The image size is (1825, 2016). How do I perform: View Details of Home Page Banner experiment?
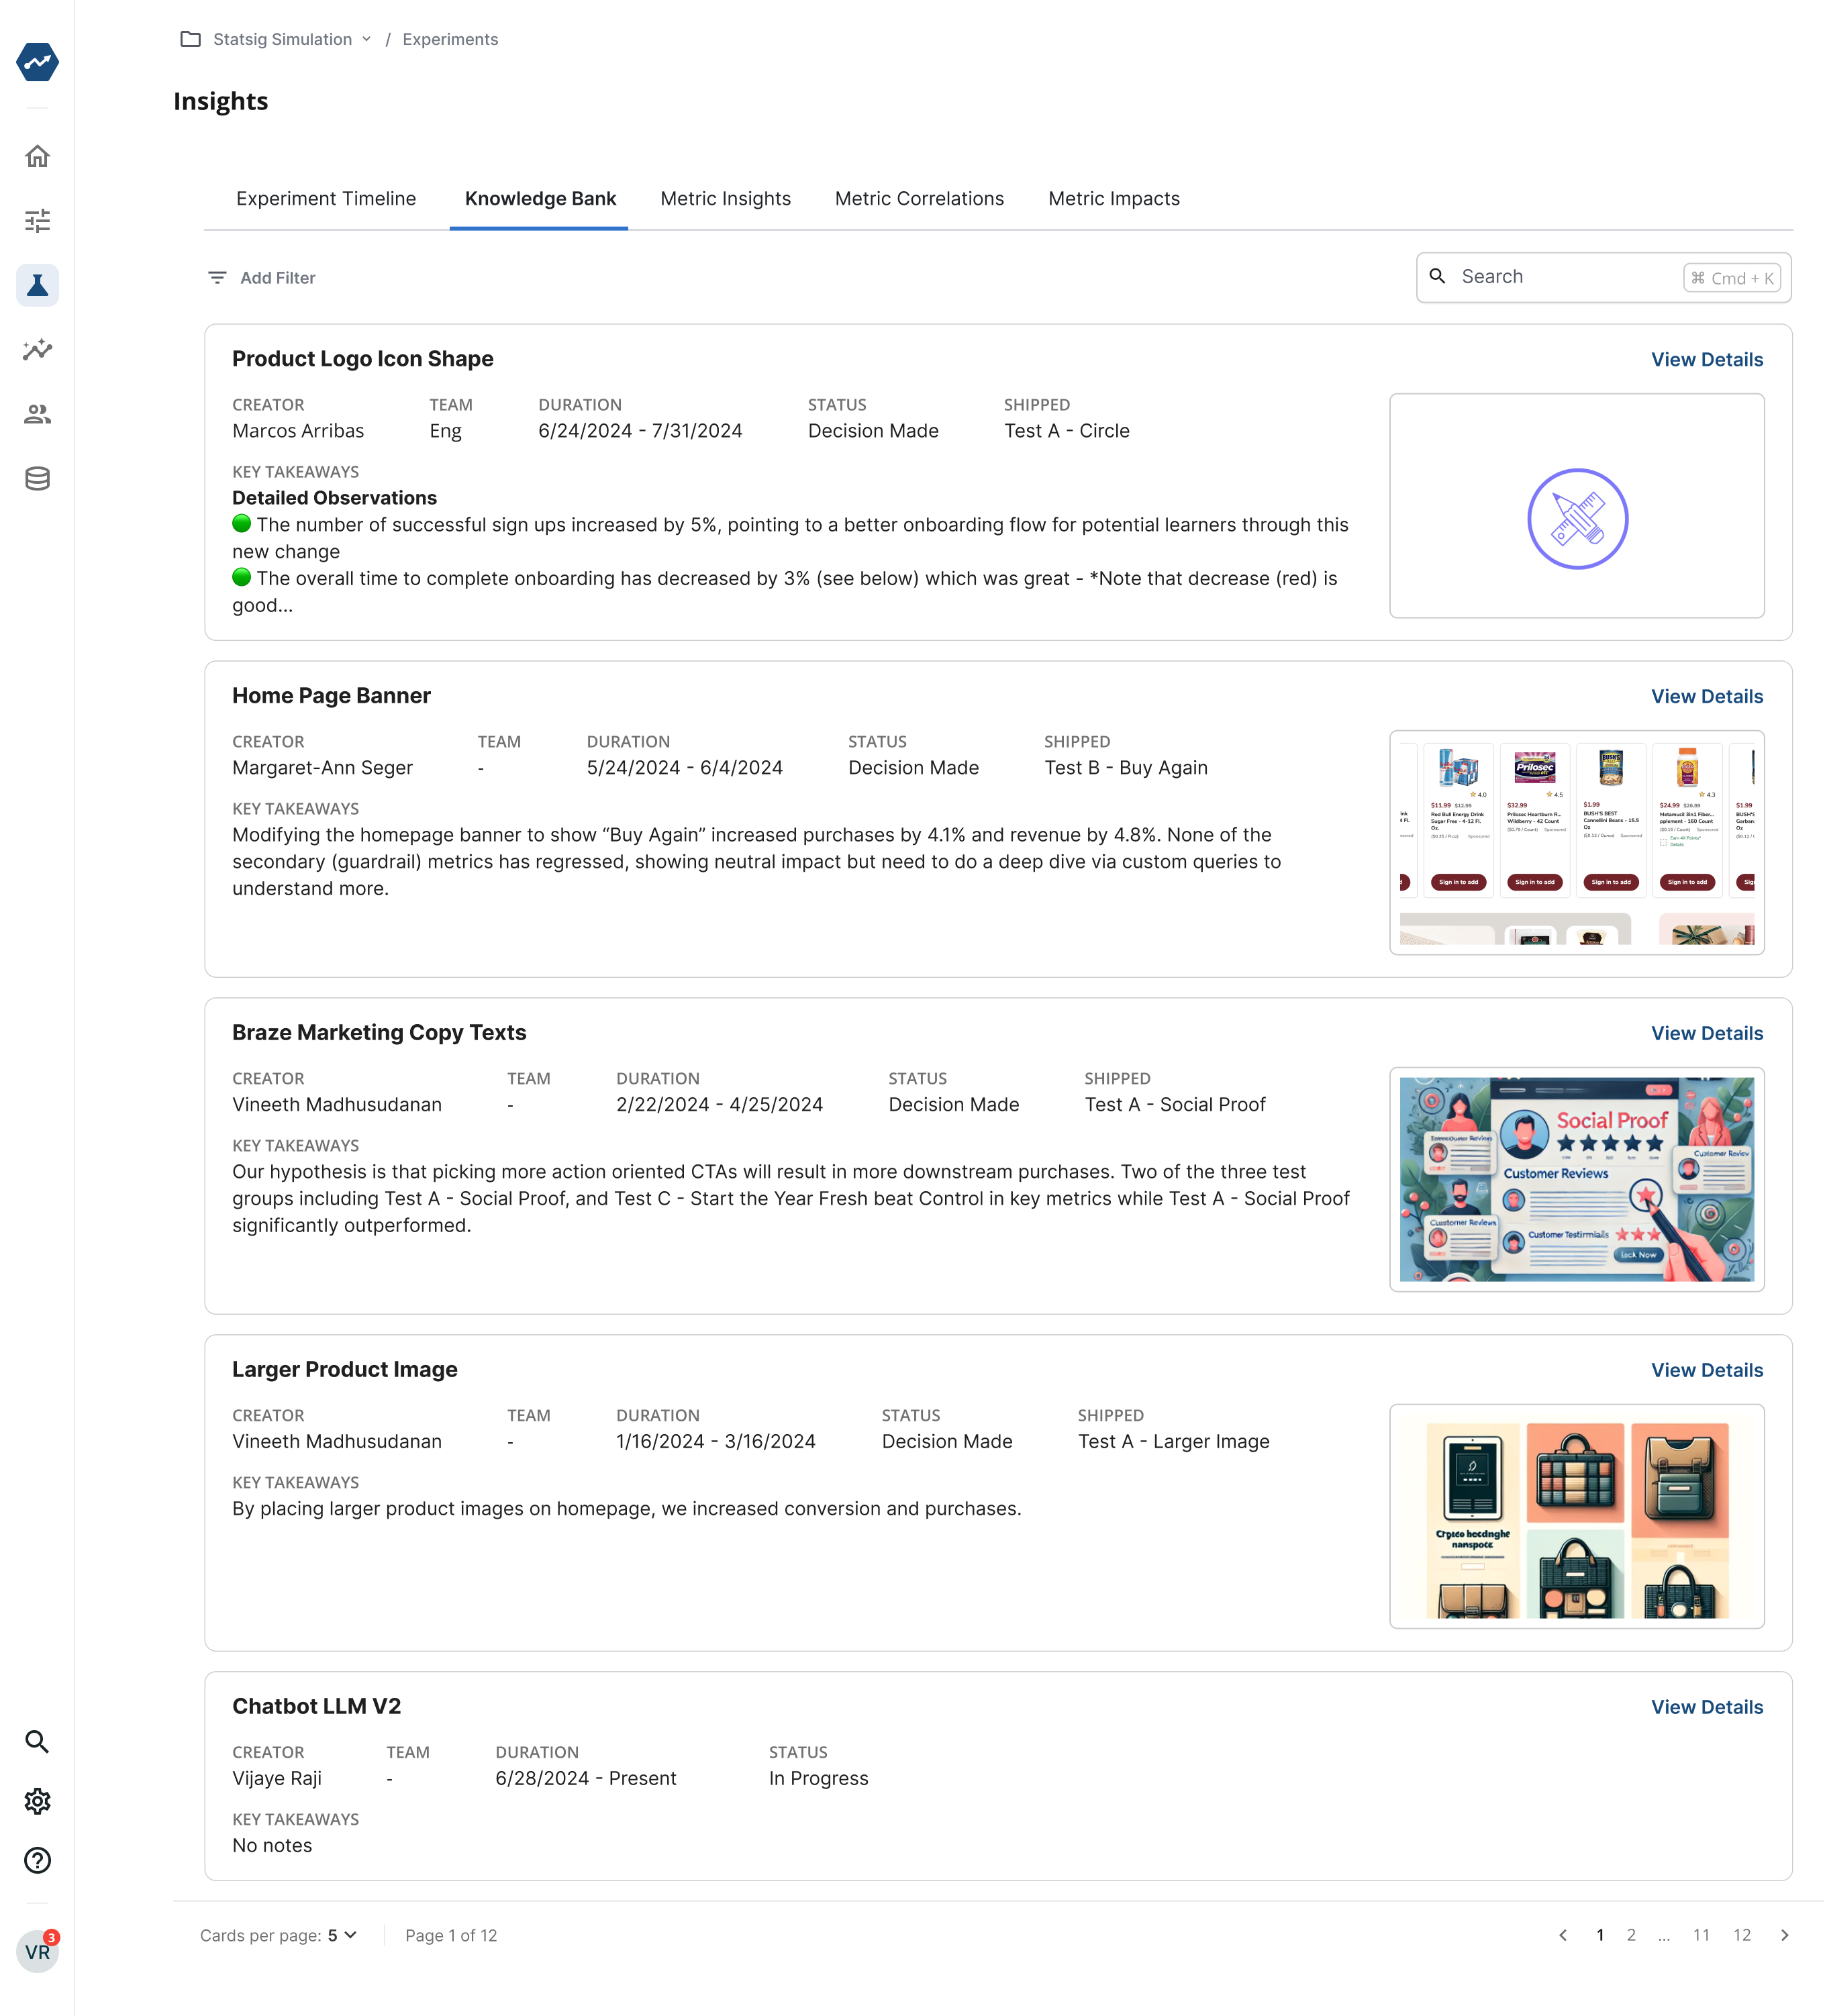tap(1707, 696)
